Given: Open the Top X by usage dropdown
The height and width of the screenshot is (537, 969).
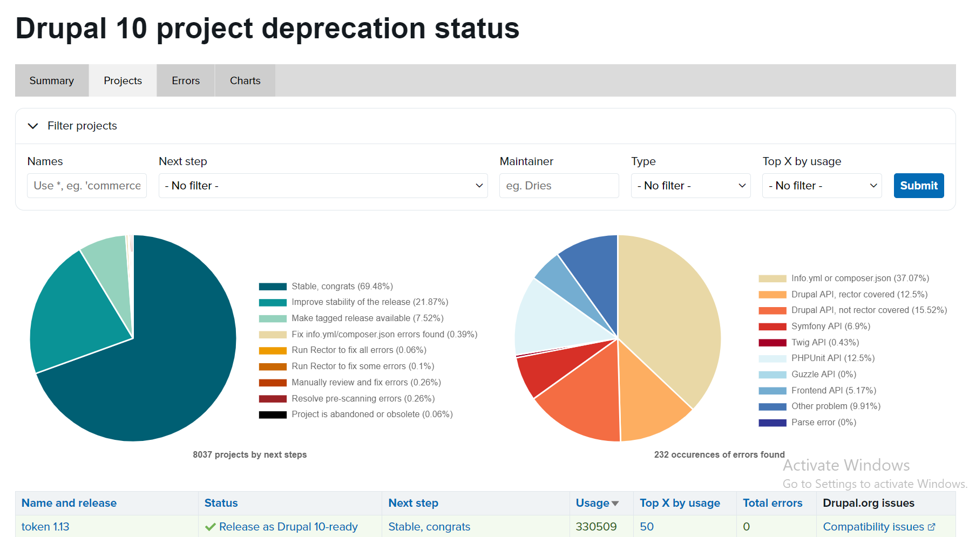Looking at the screenshot, I should [x=822, y=186].
